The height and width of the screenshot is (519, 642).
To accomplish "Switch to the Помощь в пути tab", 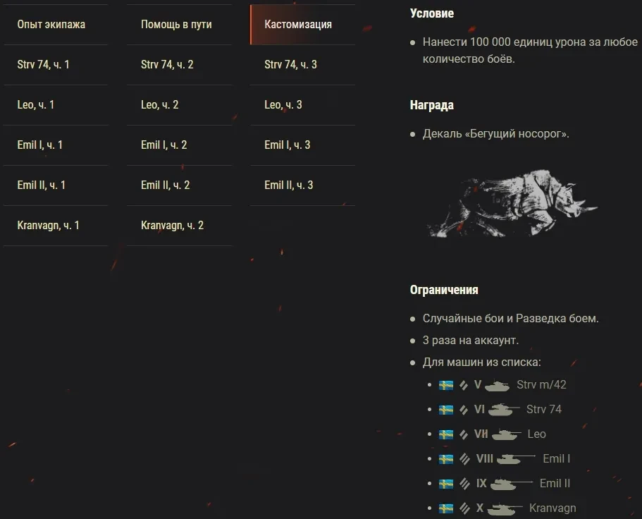I will point(176,25).
